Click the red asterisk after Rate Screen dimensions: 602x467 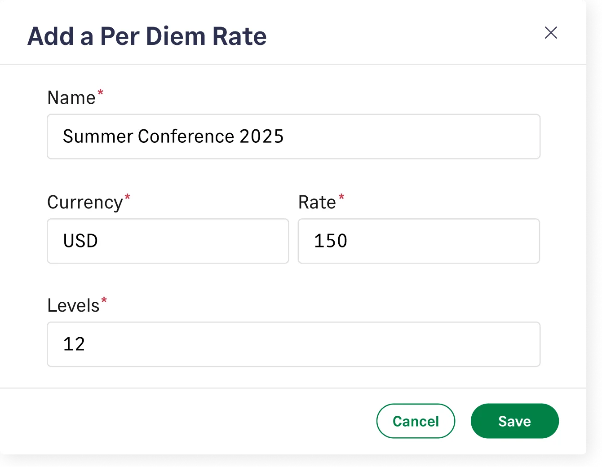pos(341,197)
